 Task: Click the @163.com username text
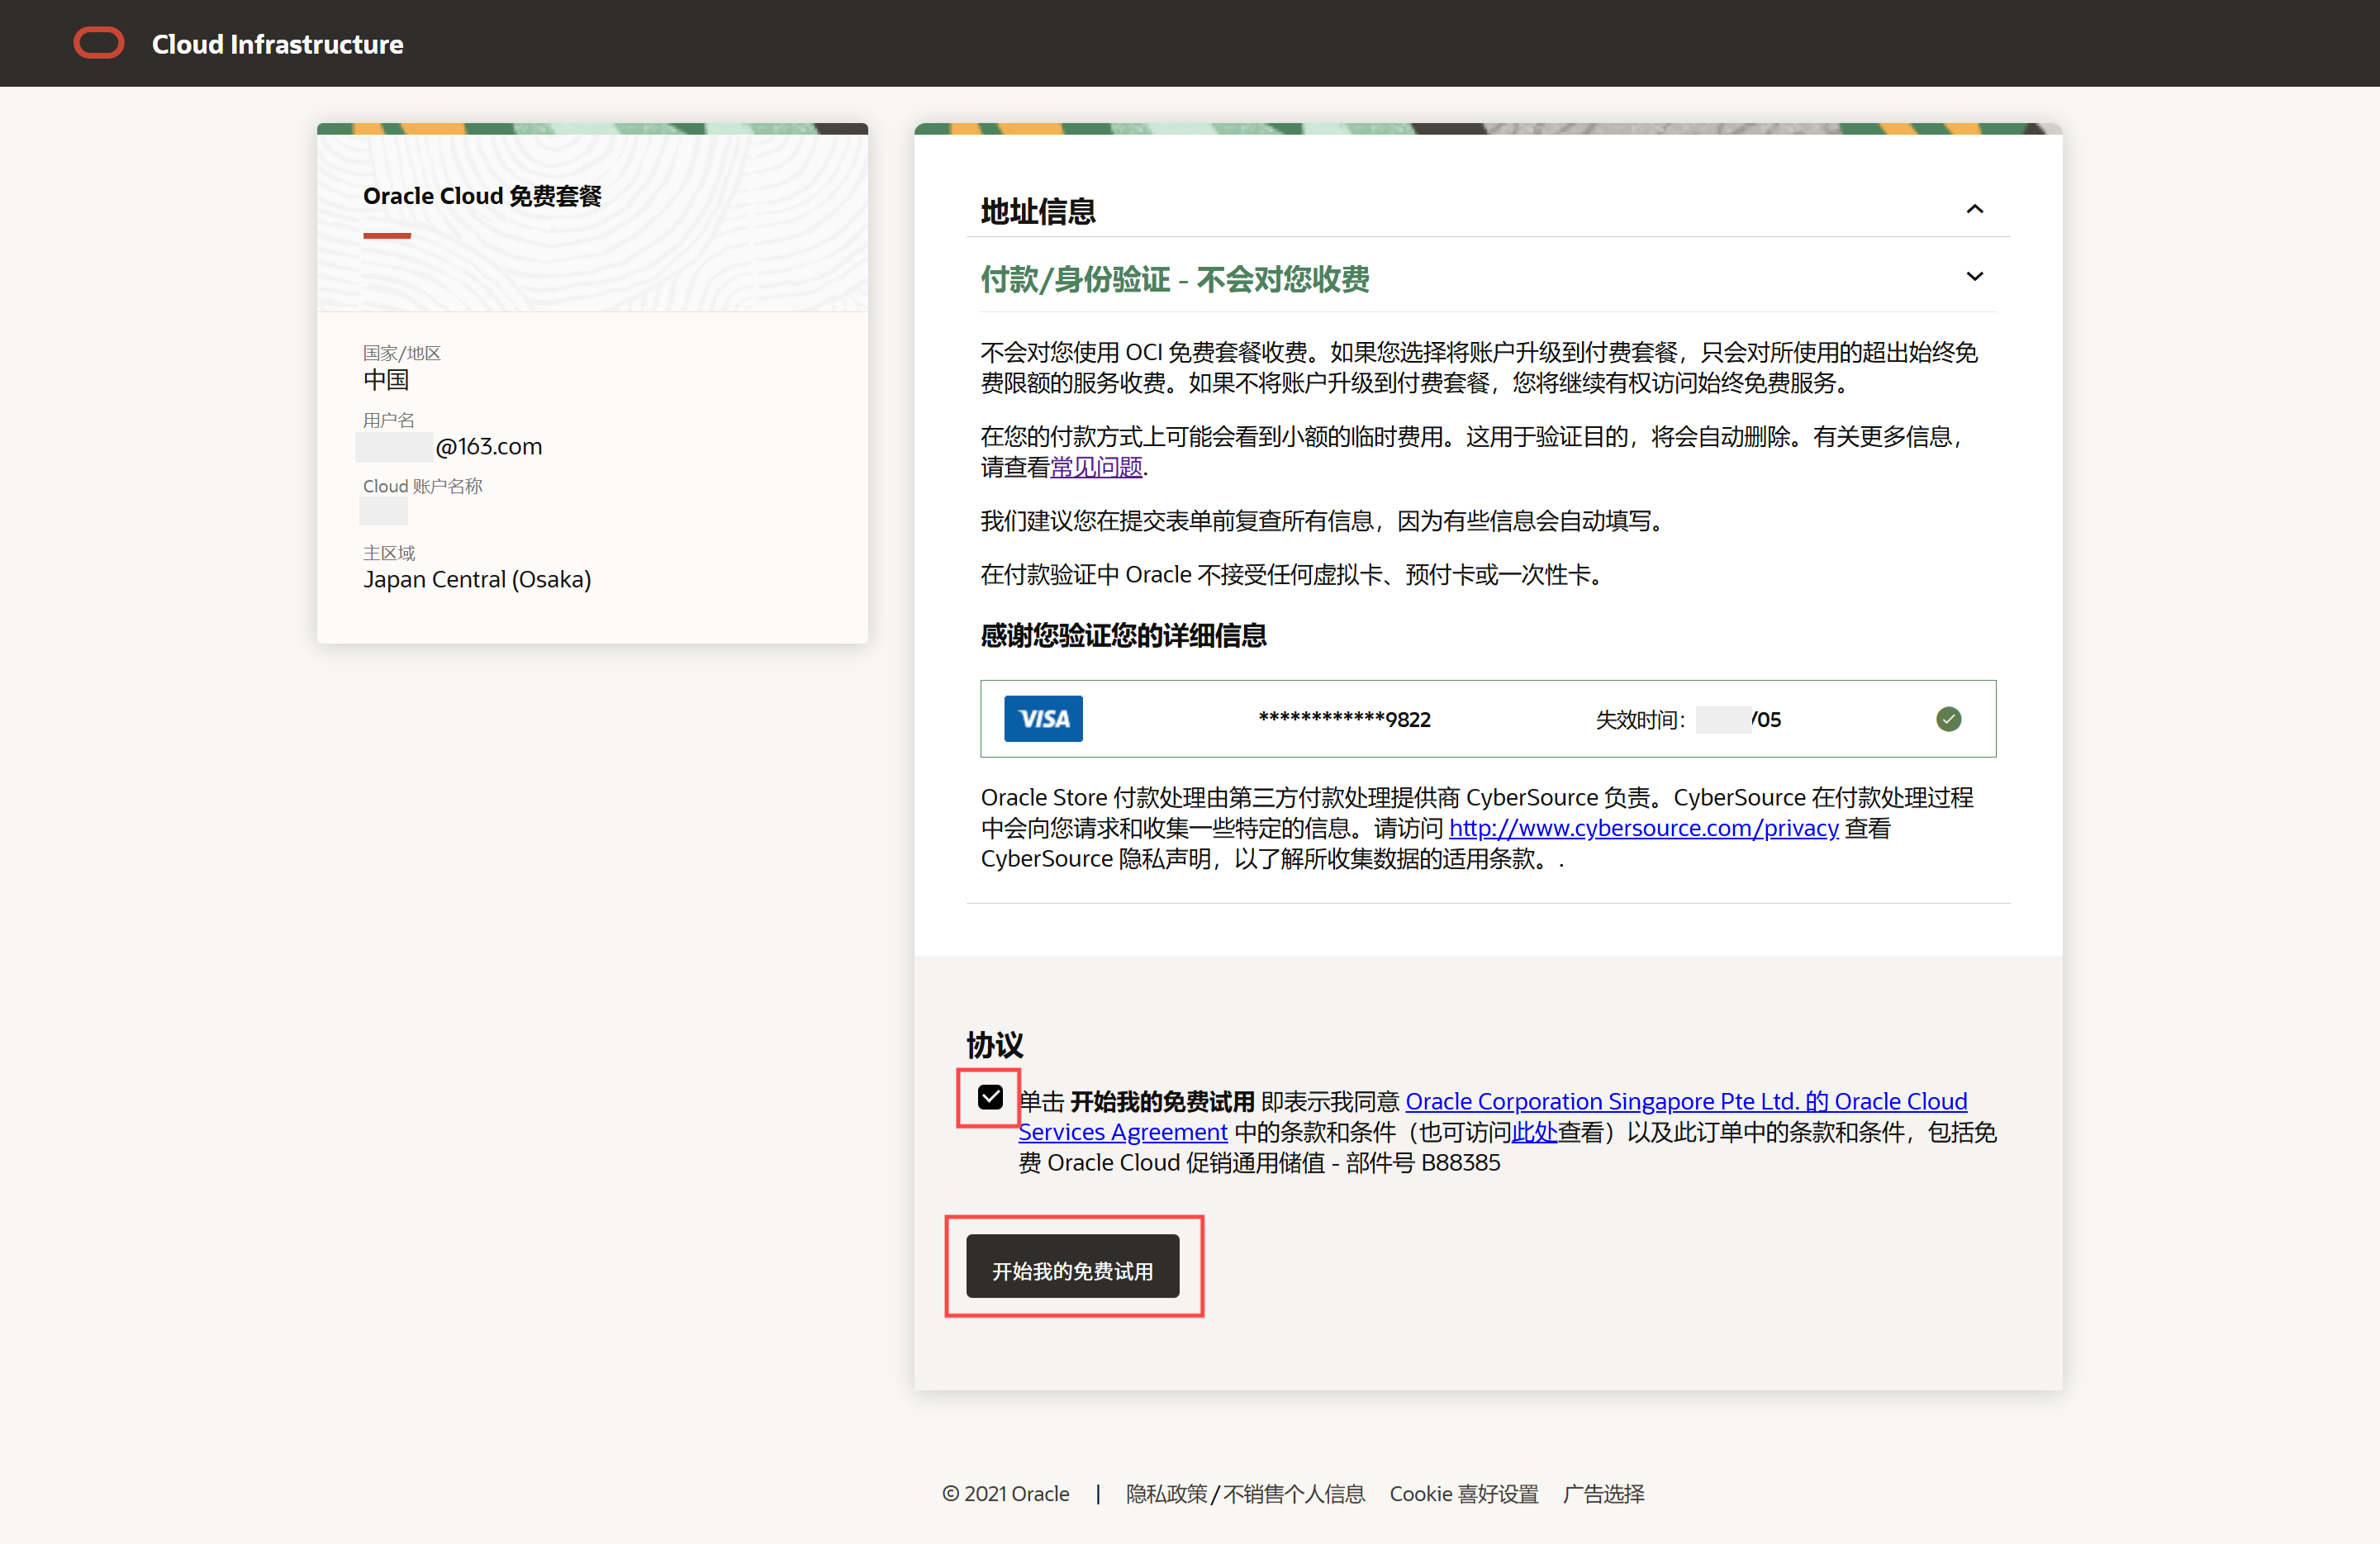[x=488, y=446]
